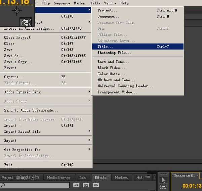Close the Effects panel tab

click(109, 177)
